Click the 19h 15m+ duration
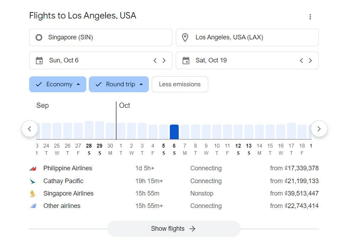 [149, 181]
